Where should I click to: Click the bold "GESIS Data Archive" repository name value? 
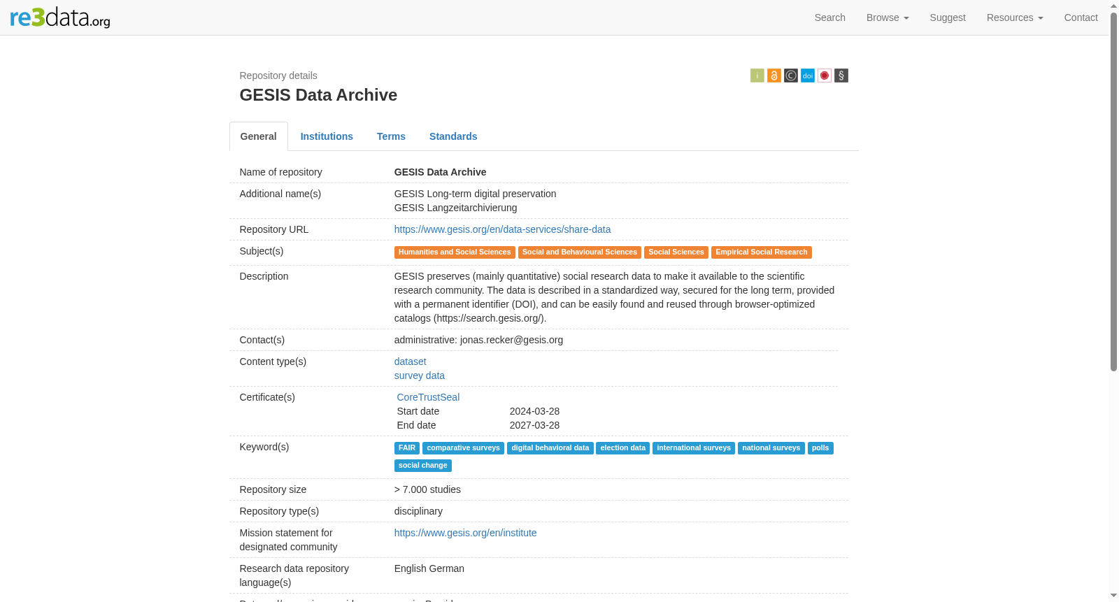[440, 172]
